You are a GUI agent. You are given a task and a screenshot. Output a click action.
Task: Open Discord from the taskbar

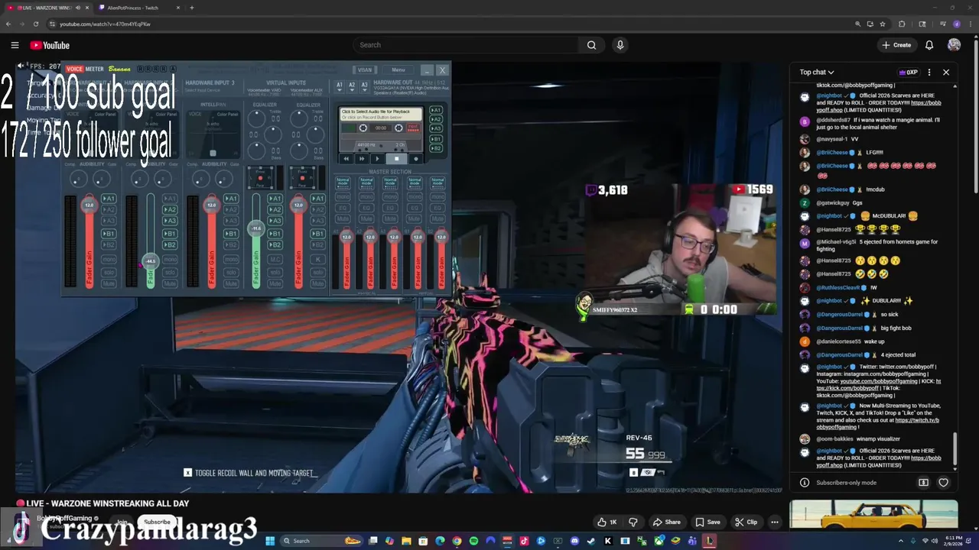point(574,541)
